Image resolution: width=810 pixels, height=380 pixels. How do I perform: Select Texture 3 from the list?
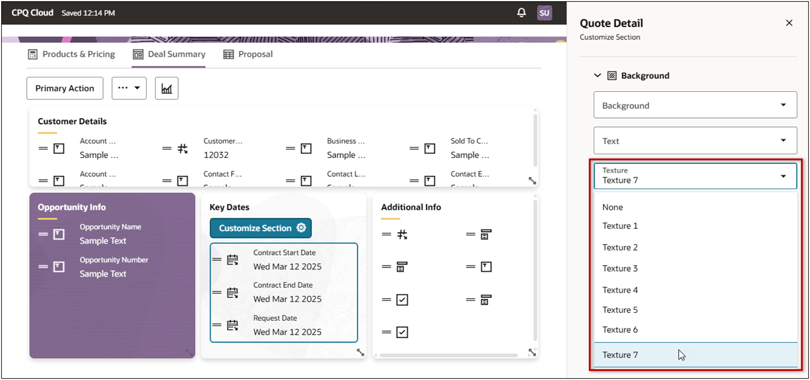pyautogui.click(x=620, y=269)
